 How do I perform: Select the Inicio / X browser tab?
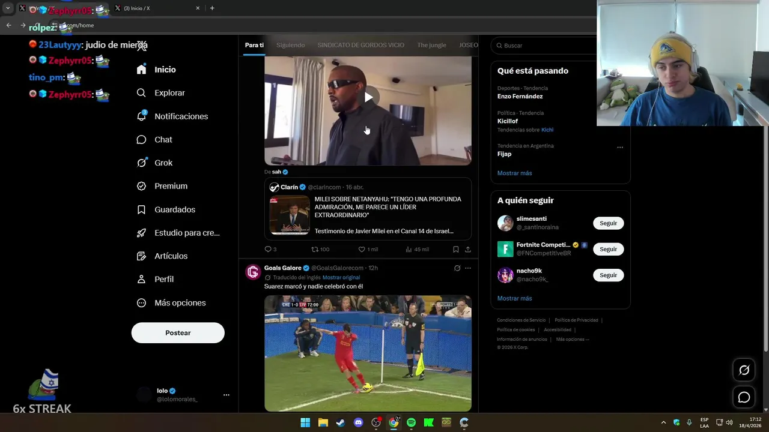(157, 8)
